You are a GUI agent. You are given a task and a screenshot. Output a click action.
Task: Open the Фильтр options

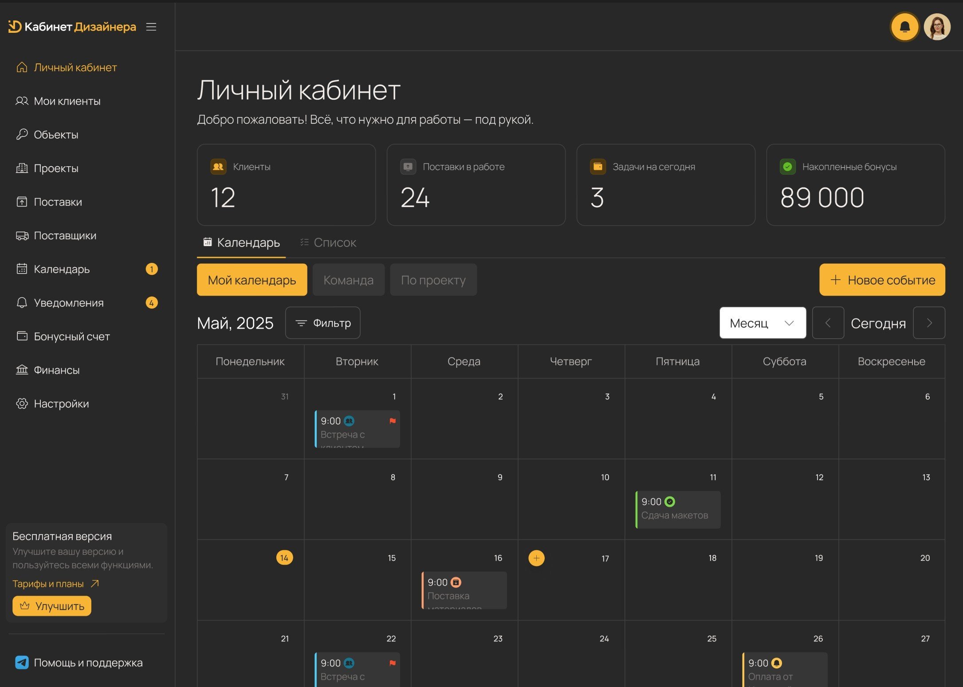coord(322,323)
